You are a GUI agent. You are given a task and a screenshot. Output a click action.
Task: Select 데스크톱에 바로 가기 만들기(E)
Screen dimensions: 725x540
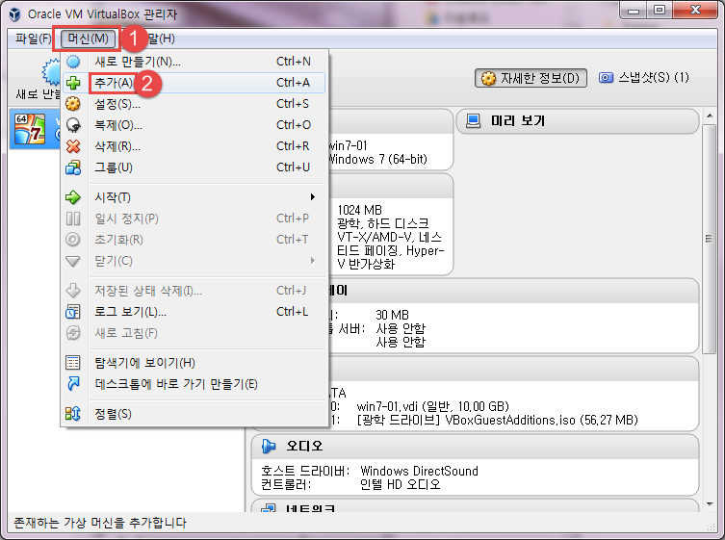coord(194,384)
